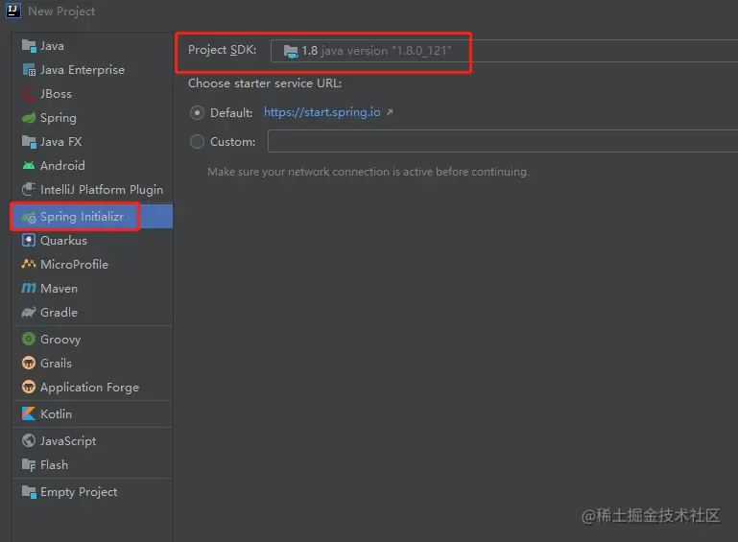Click the Custom: radio label

pos(232,142)
